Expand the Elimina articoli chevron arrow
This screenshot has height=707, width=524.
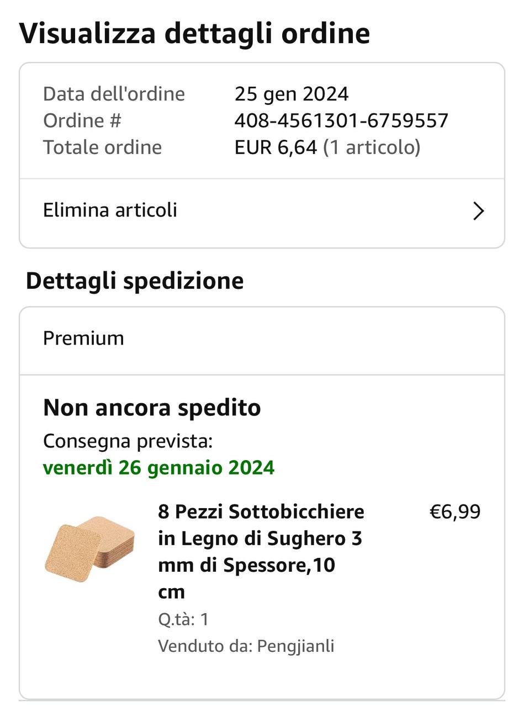478,211
